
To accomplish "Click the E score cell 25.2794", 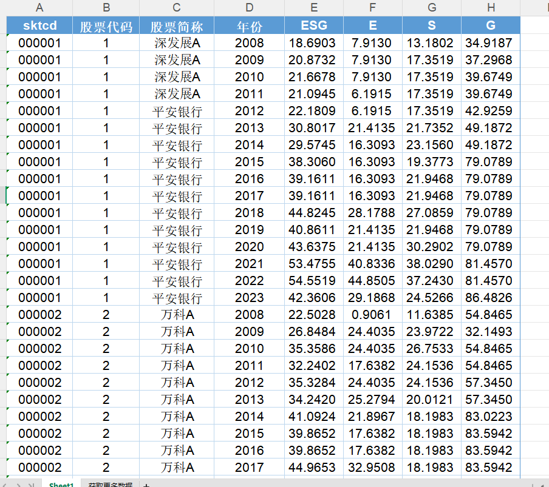I will (373, 399).
